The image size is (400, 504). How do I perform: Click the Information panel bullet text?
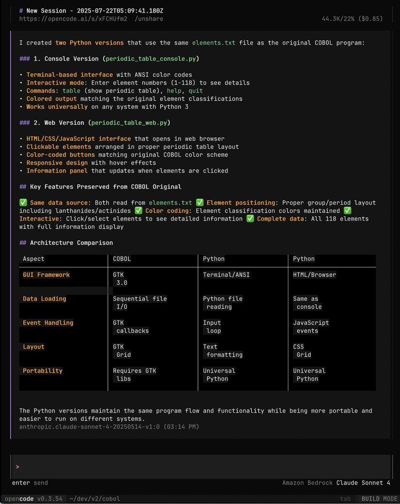pyautogui.click(x=127, y=171)
